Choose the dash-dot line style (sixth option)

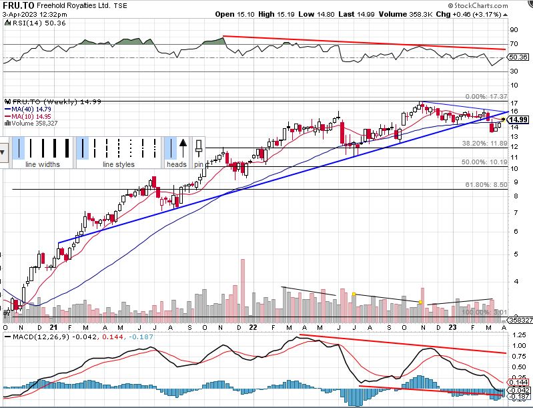143,148
